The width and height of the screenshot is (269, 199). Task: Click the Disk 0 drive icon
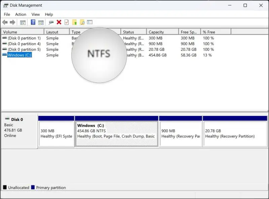point(7,119)
